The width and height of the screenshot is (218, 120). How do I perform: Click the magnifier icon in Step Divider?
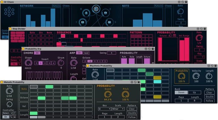pyautogui.click(x=20, y=64)
